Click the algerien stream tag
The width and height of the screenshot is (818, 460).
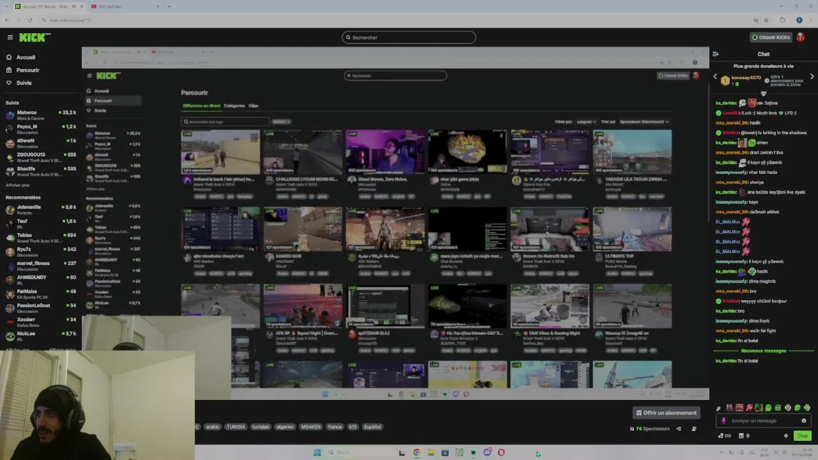coord(285,427)
